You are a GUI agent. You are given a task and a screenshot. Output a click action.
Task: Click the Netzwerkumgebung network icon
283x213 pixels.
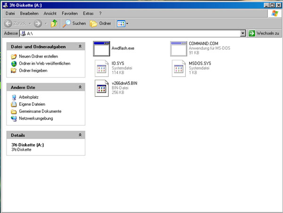[x=14, y=119]
